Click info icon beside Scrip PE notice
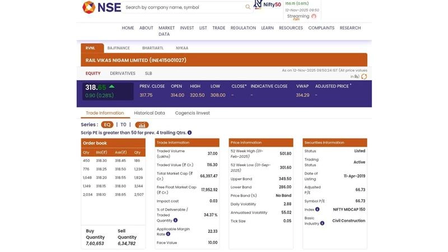Screen dimensions: 448x252 pyautogui.click(x=190, y=133)
